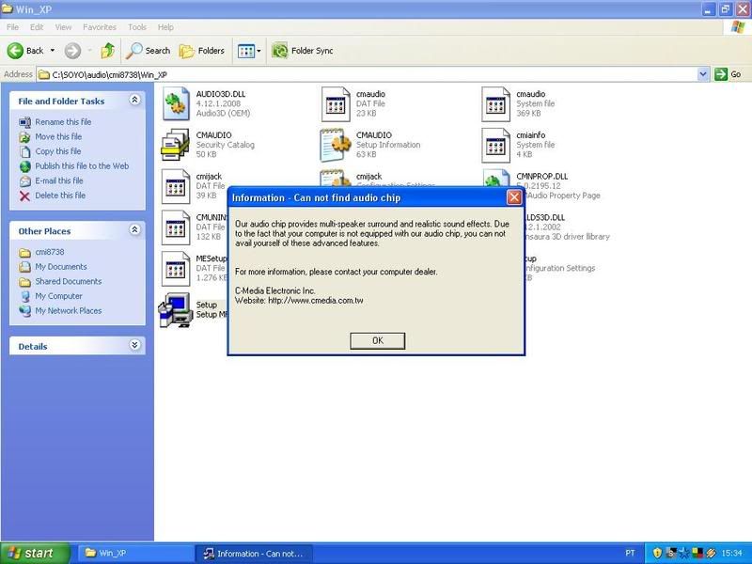Collapse the Other Places panel
The image size is (752, 564).
134,229
